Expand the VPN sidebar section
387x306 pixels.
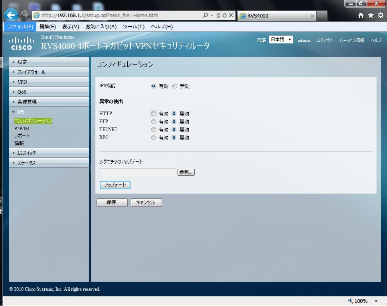pyautogui.click(x=49, y=82)
